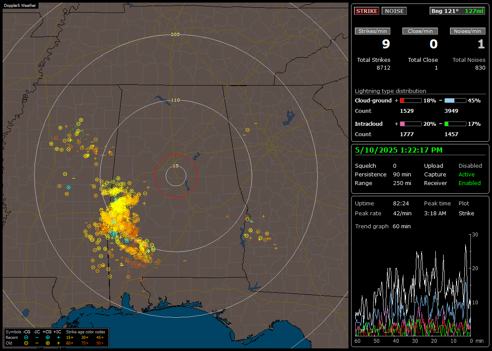Click the Upload status Disabled
The width and height of the screenshot is (492, 351).
470,166
